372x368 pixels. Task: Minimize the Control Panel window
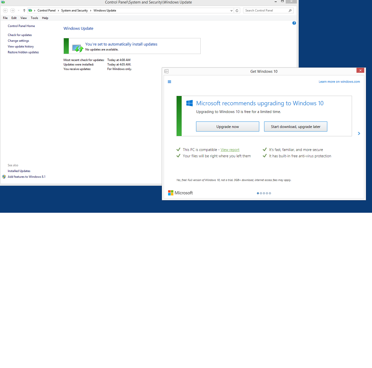pos(275,2)
